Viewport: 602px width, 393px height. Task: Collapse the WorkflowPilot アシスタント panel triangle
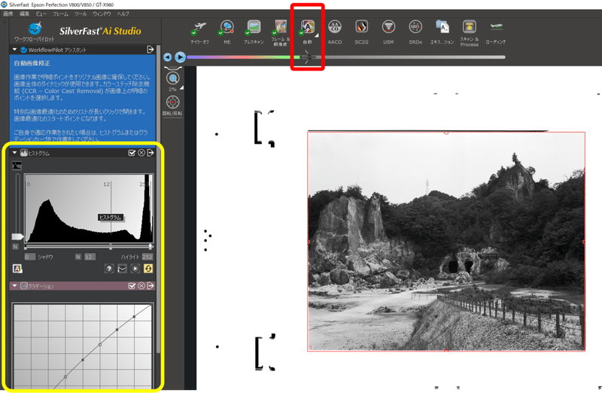[14, 50]
